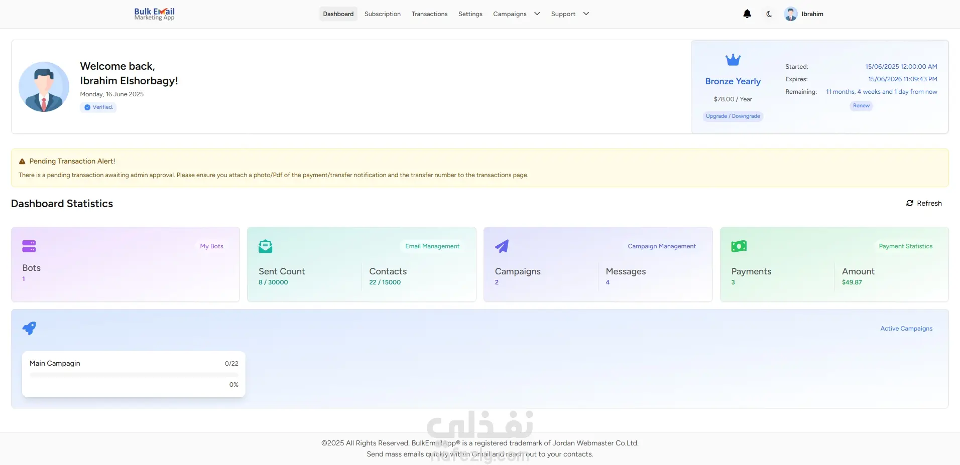The width and height of the screenshot is (960, 465).
Task: Click the Upgrade / Downgrade button
Action: coord(733,116)
